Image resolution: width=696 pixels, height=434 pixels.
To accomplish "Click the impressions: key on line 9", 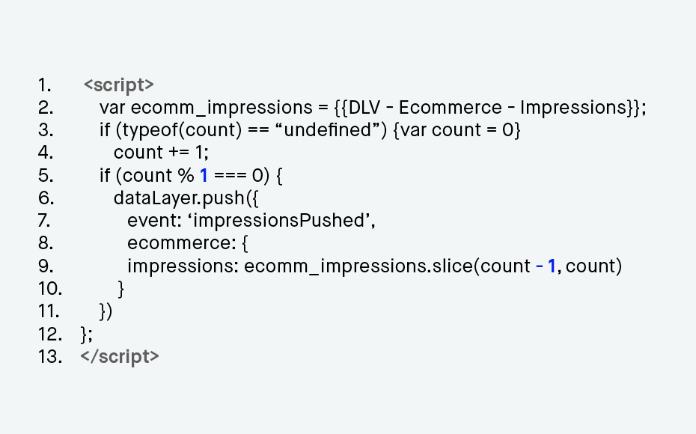I will [x=183, y=266].
